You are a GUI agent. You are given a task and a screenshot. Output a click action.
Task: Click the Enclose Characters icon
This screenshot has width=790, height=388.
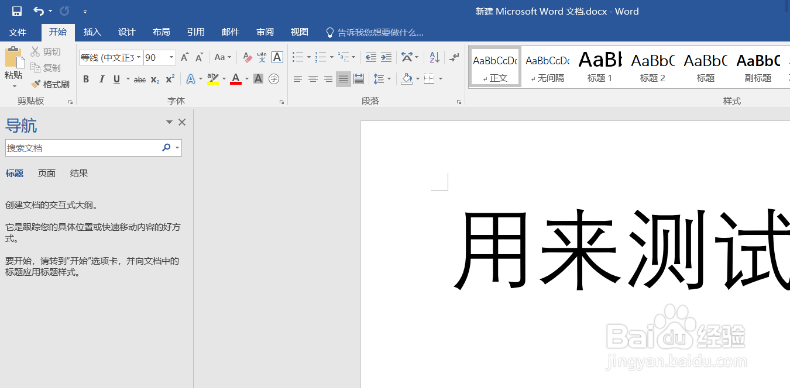coord(274,78)
